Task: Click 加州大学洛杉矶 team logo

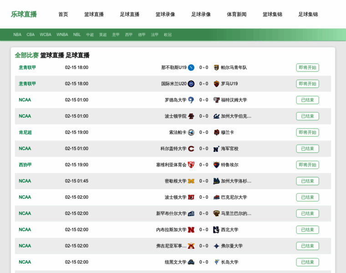Action: coord(216,181)
